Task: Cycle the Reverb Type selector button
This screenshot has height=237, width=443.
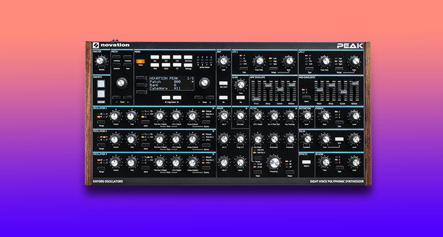Action: coord(339,167)
